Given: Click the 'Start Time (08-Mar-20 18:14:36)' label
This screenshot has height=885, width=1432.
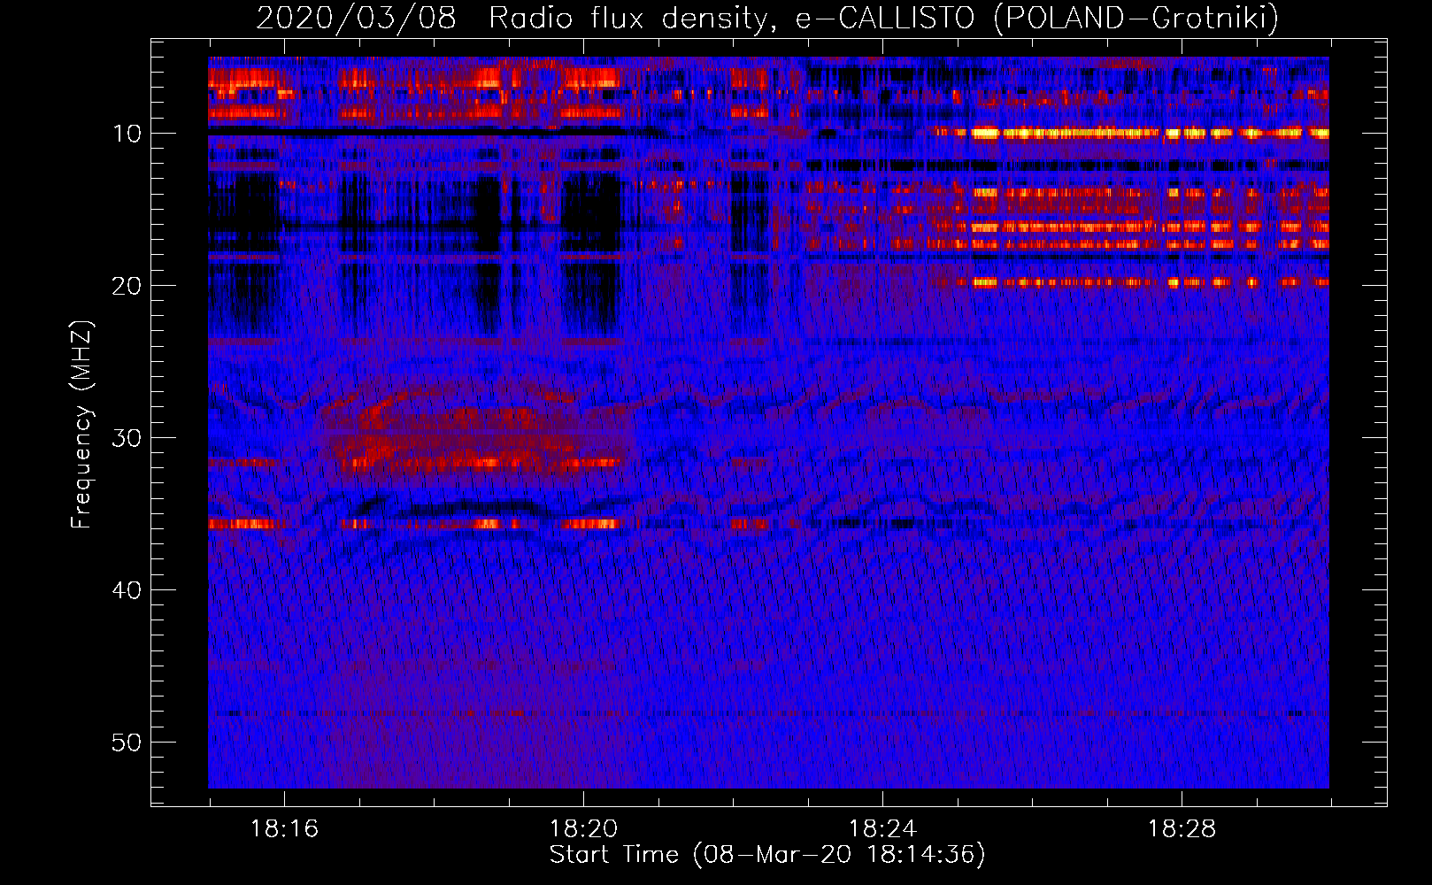Looking at the screenshot, I should coord(767,855).
